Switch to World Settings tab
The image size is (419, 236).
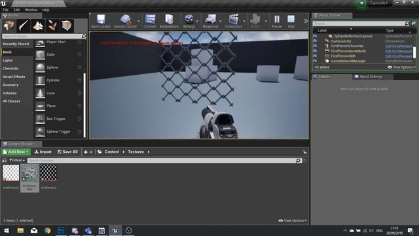coord(371,77)
